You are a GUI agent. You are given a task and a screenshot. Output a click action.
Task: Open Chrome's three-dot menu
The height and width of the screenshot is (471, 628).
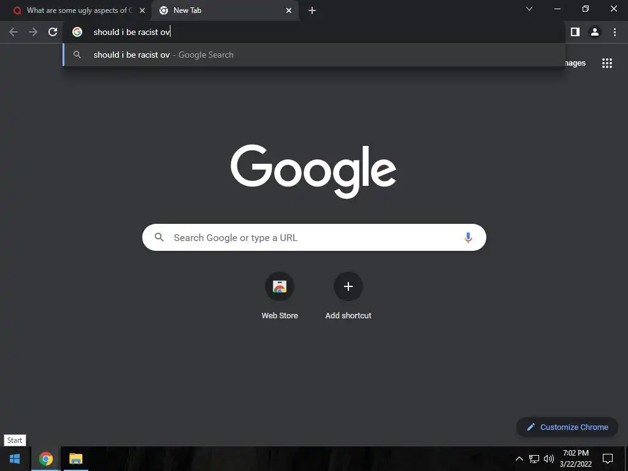(615, 32)
